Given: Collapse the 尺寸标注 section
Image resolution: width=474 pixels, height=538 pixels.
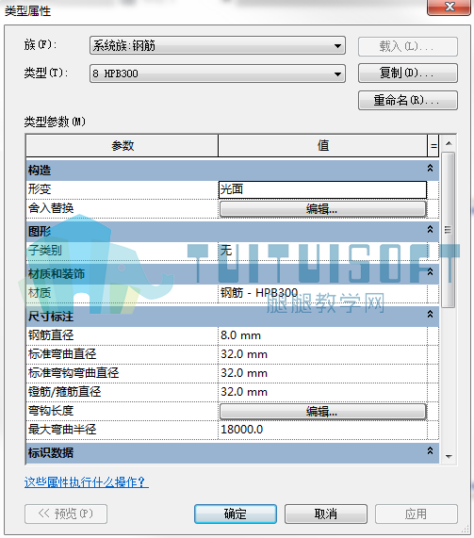Looking at the screenshot, I should (430, 315).
